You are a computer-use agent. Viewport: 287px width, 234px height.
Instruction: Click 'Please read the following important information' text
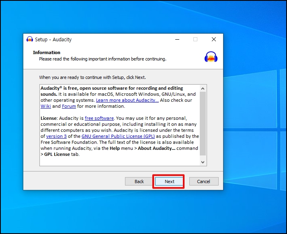pos(102,59)
